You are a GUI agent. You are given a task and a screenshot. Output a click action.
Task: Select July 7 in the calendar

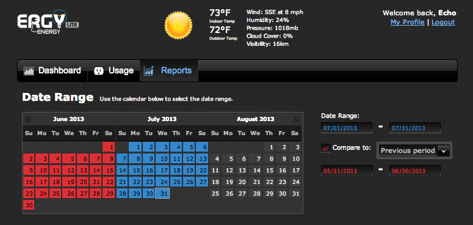(123, 159)
